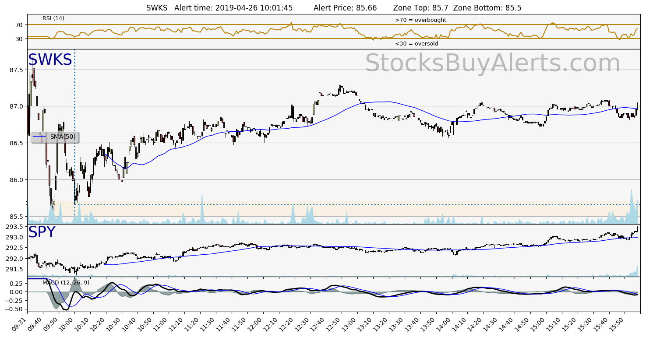Click the 292.0 SPY axis label
Viewport: 646px width, 337px height.
(14, 259)
